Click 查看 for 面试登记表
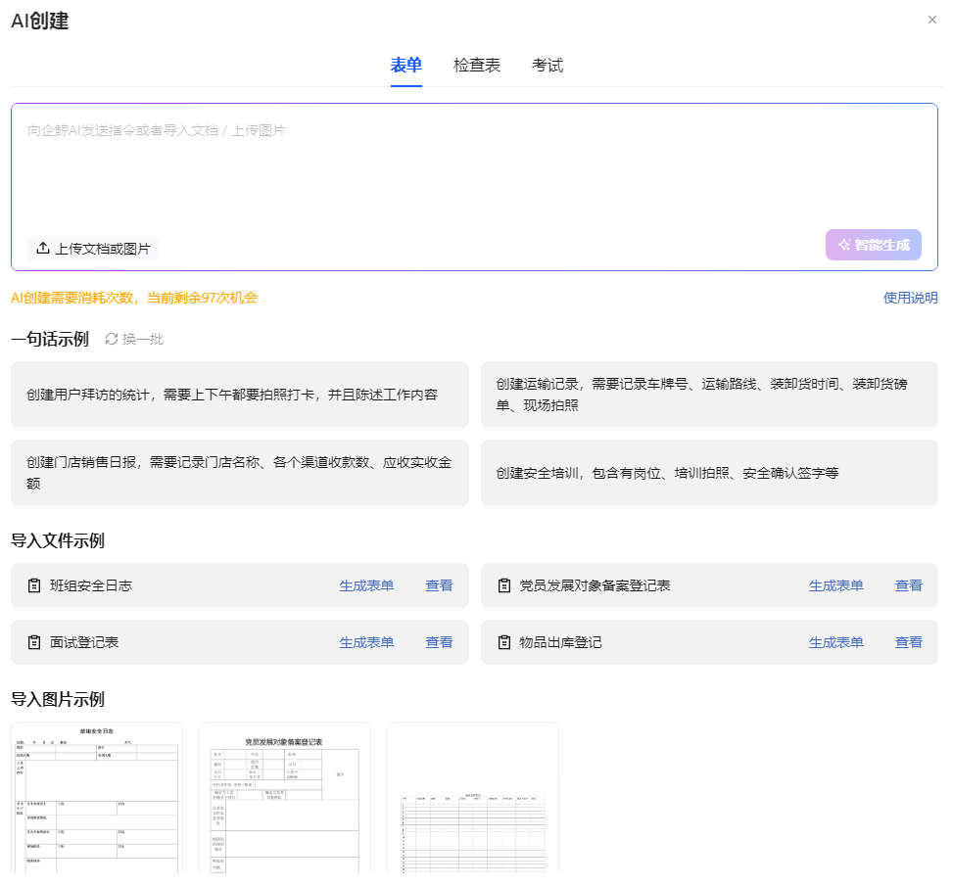 point(439,642)
